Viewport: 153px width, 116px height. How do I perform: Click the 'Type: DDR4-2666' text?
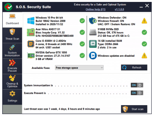108,44
